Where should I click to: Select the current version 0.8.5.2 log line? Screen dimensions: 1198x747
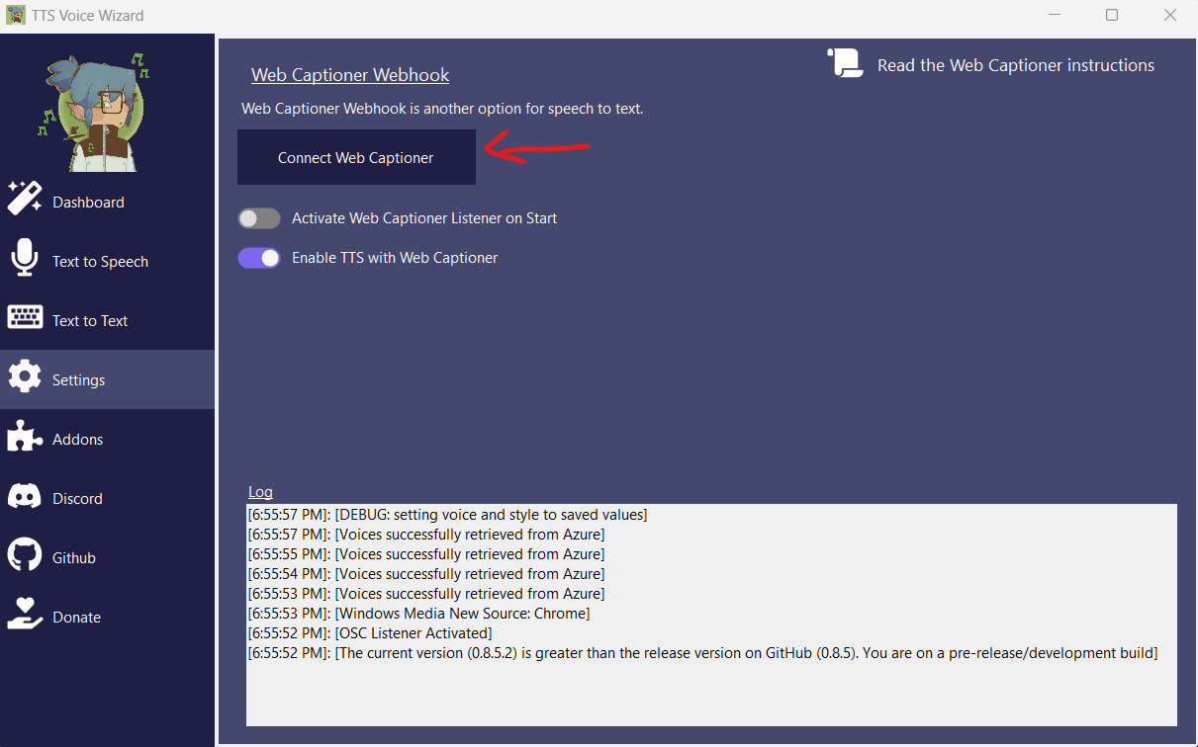[702, 653]
